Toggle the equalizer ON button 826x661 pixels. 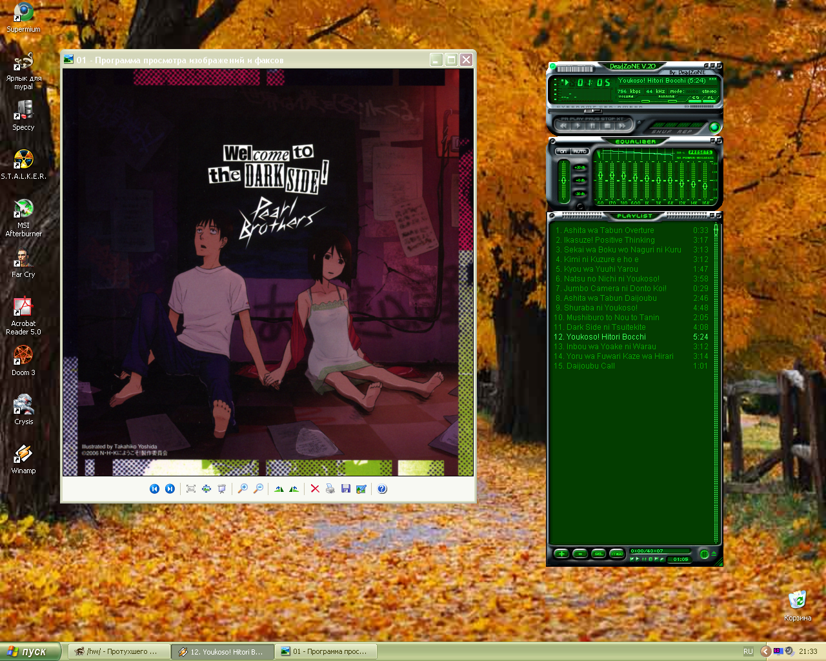563,152
